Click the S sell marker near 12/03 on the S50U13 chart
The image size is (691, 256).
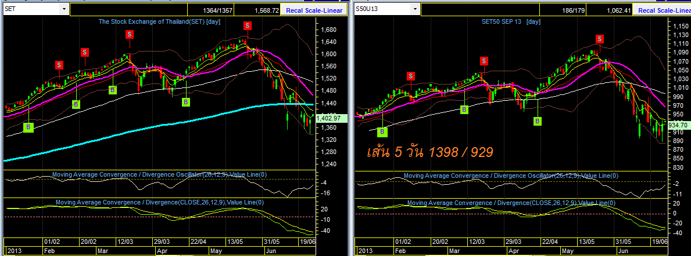point(484,61)
